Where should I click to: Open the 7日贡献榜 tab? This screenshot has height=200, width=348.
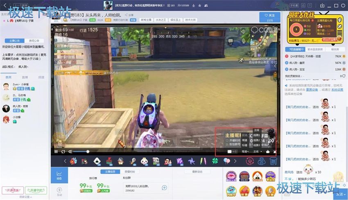[x=295, y=49]
